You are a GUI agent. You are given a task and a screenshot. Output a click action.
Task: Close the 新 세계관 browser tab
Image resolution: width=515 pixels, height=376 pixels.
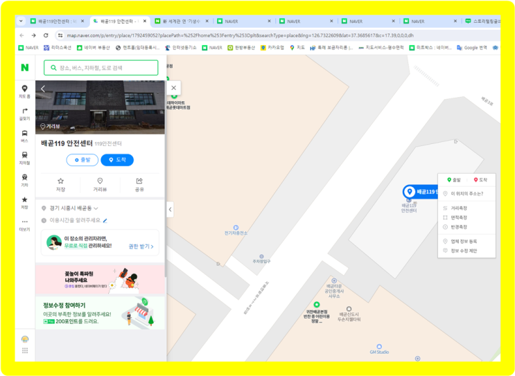(207, 21)
